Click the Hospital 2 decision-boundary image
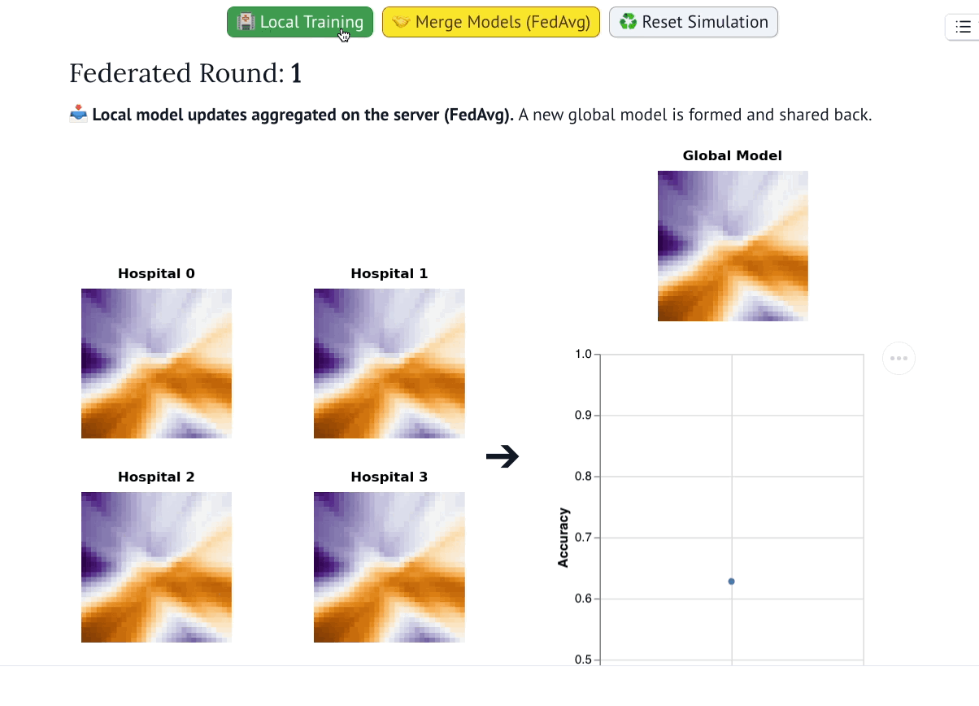This screenshot has width=979, height=706. (x=156, y=567)
